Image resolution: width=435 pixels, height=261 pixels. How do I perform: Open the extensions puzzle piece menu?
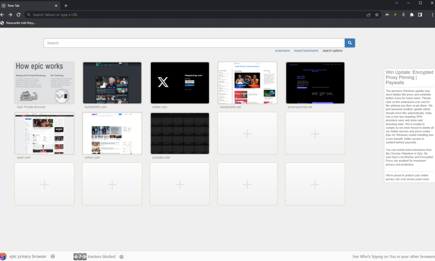click(x=412, y=15)
